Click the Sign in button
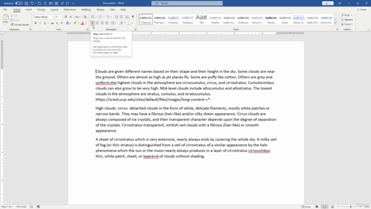The width and height of the screenshot is (371, 209). click(x=328, y=3)
